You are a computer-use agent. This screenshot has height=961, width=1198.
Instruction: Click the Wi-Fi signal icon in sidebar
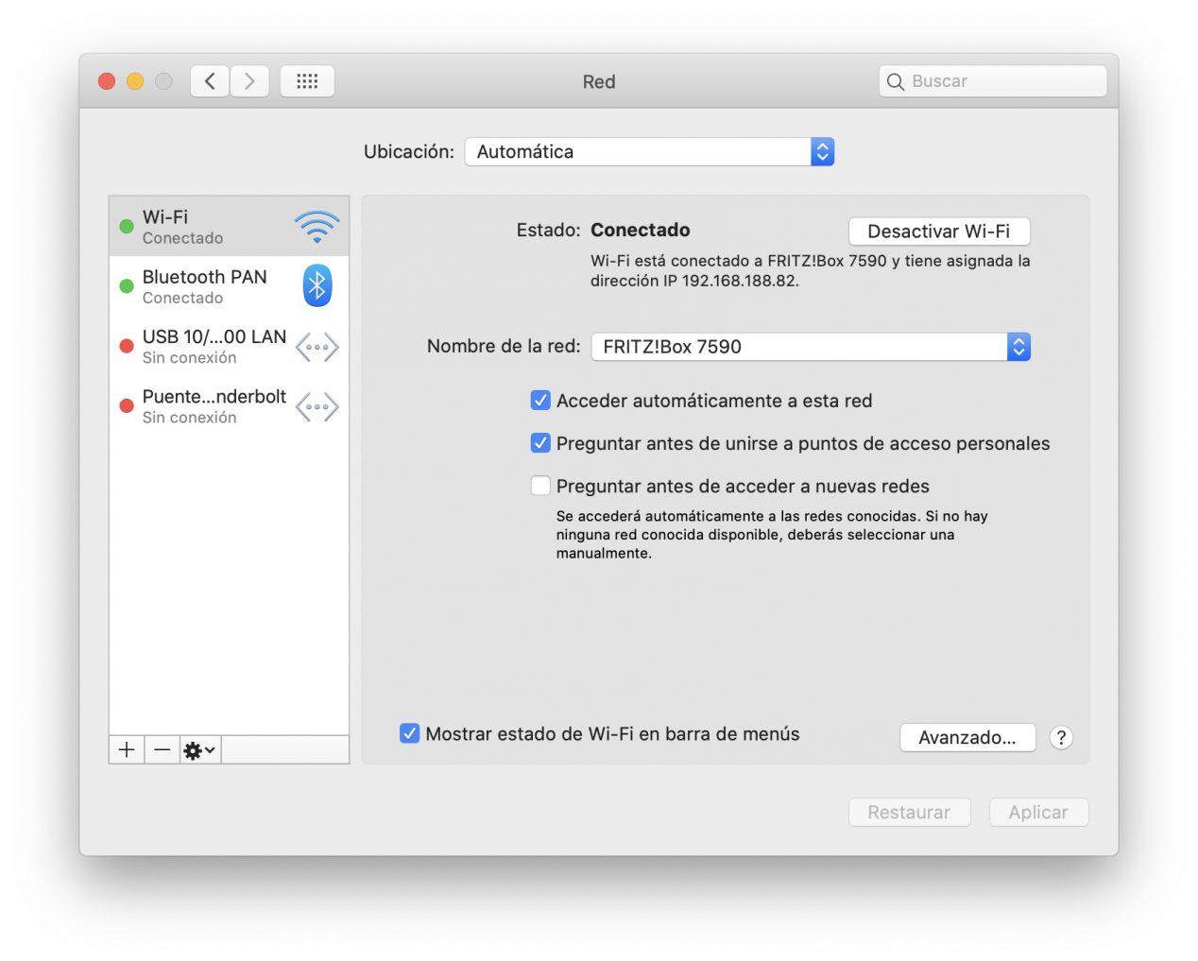click(317, 227)
